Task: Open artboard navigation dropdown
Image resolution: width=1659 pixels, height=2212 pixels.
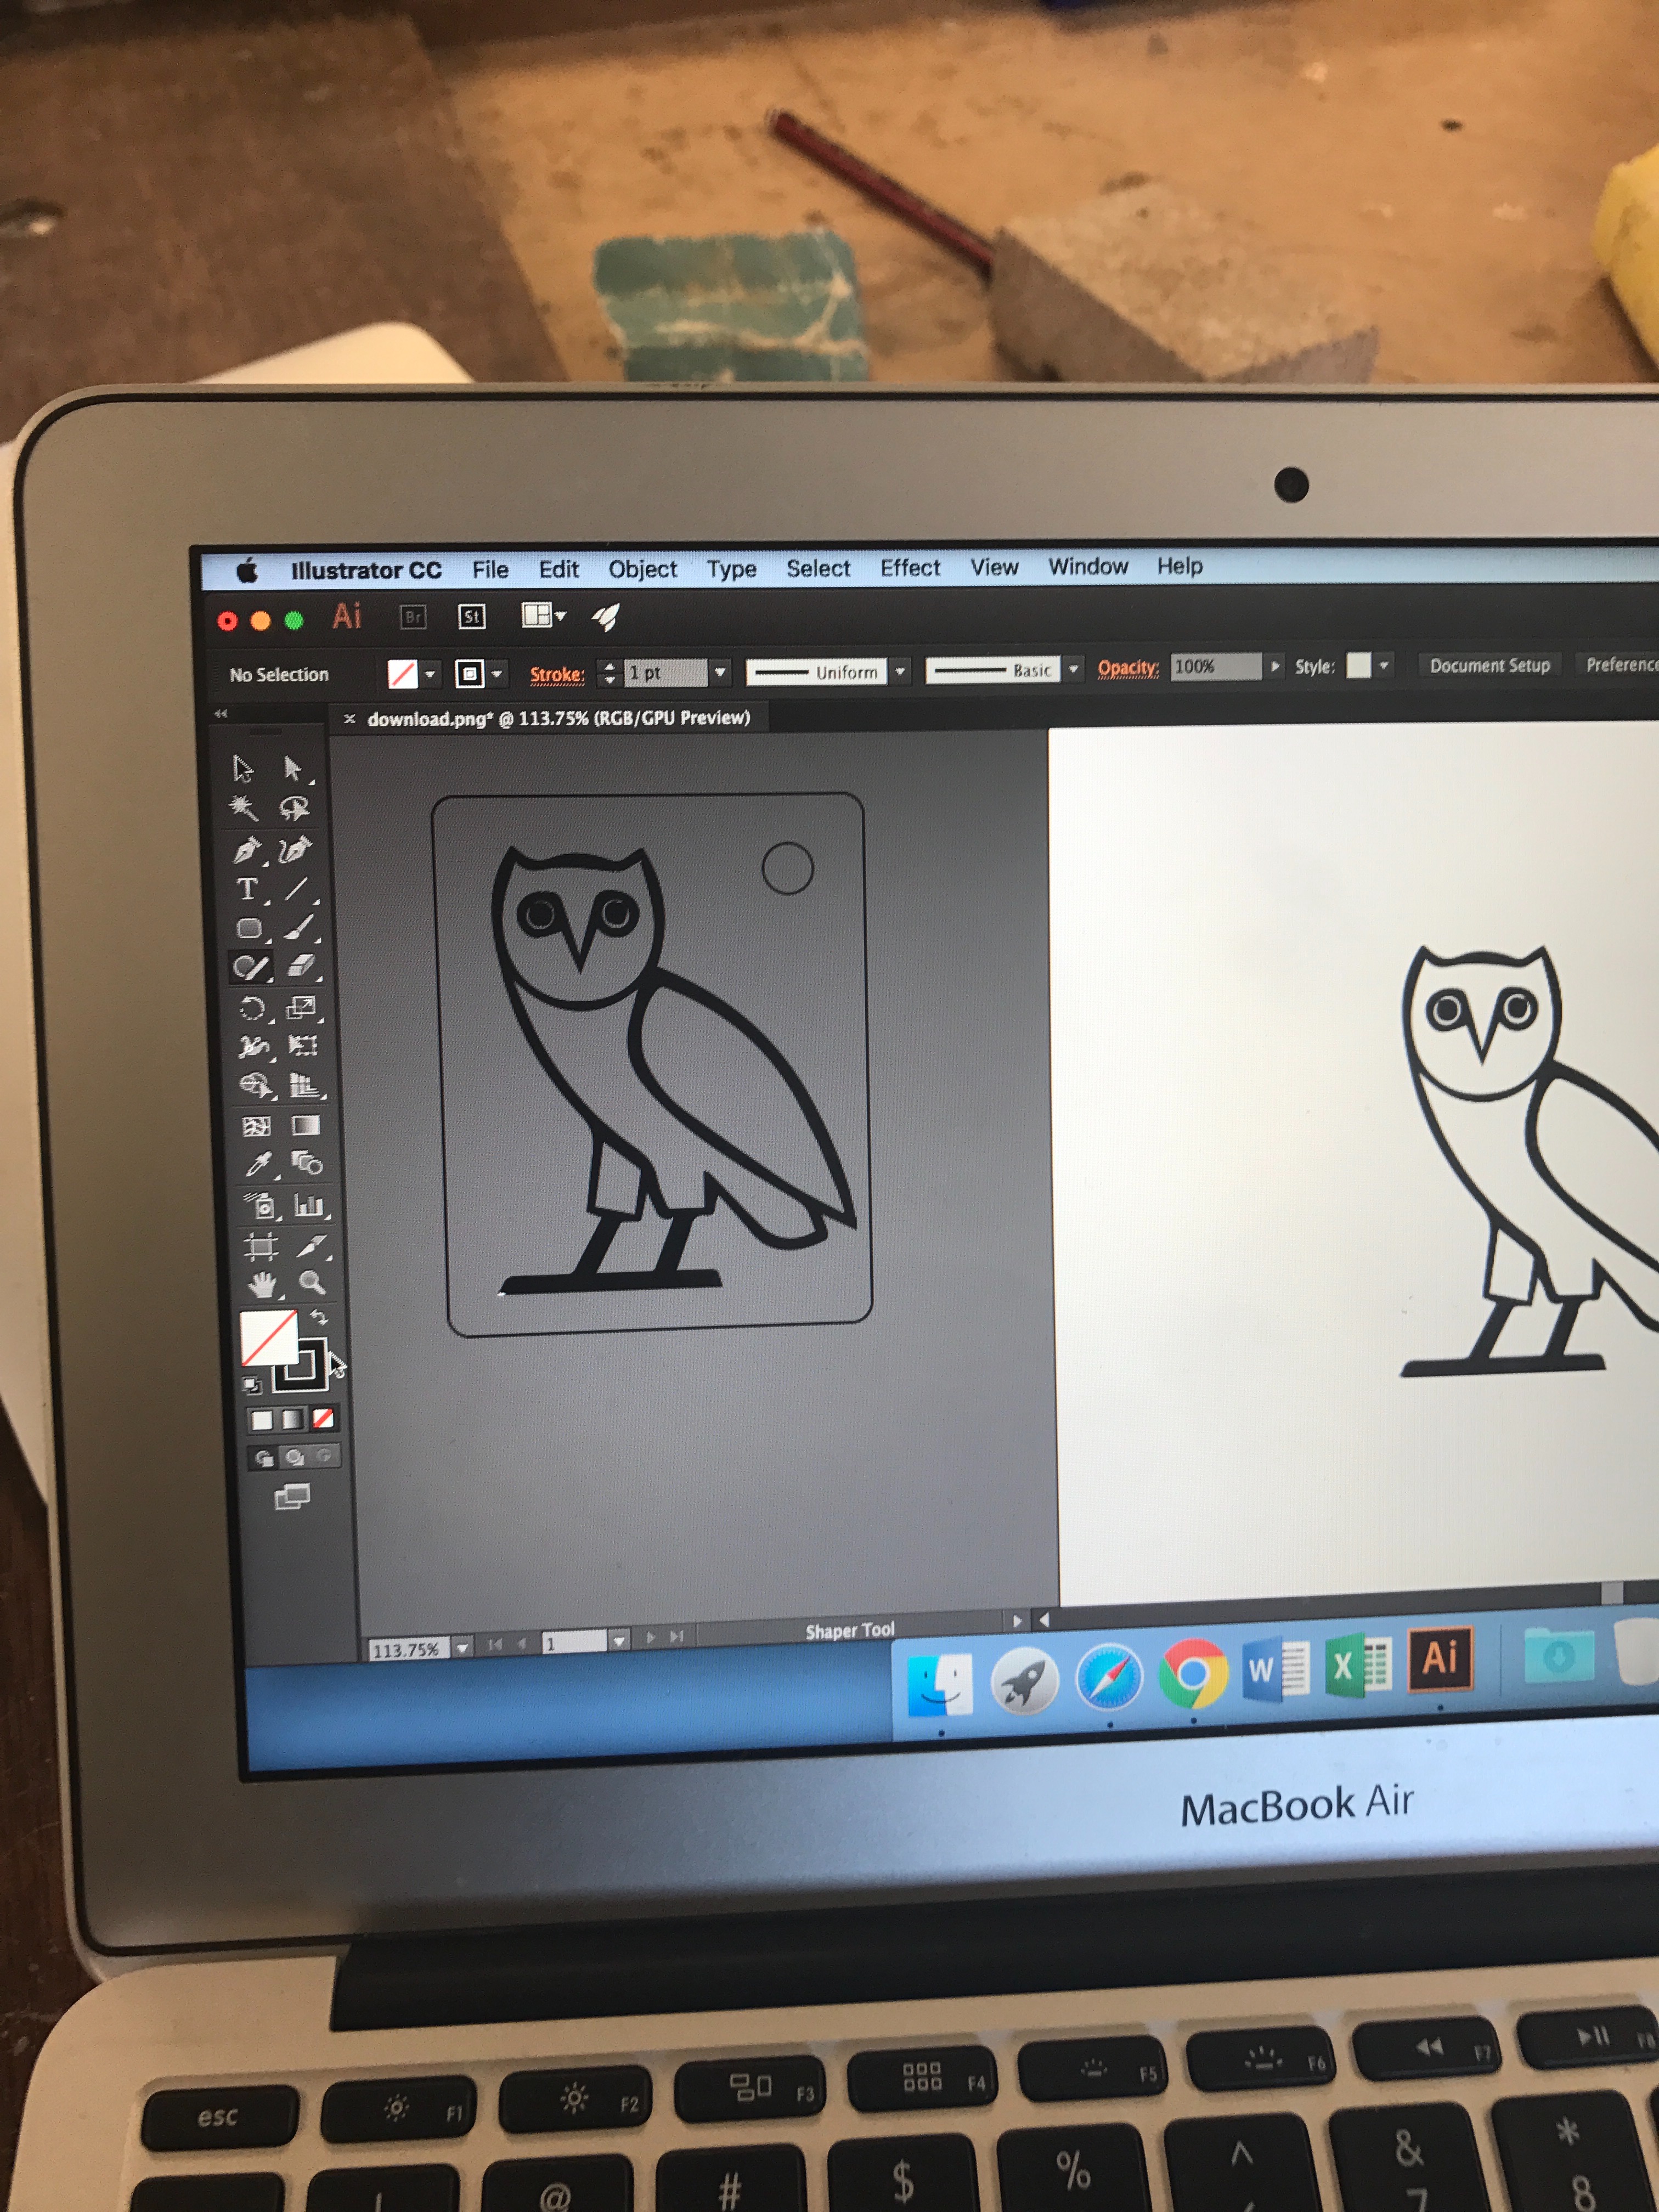Action: 619,1641
